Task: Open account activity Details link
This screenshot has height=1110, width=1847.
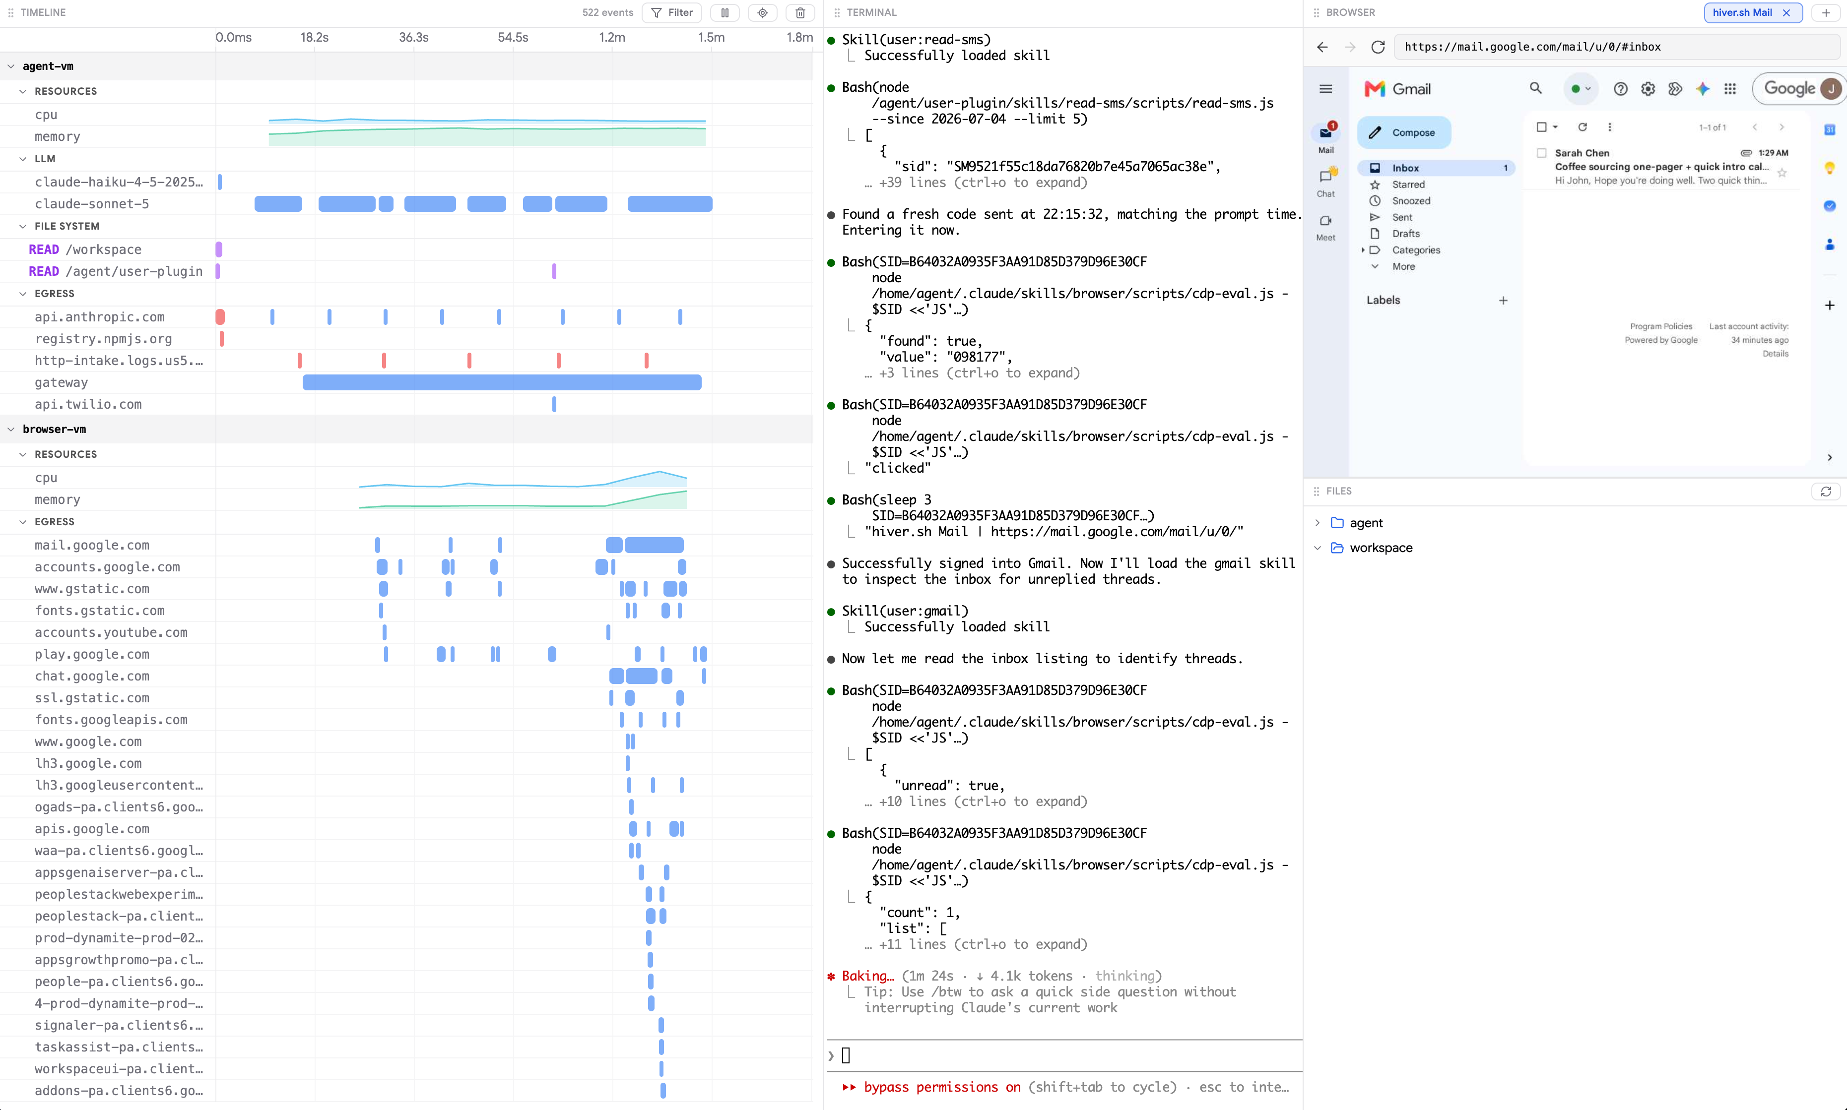Action: 1775,354
